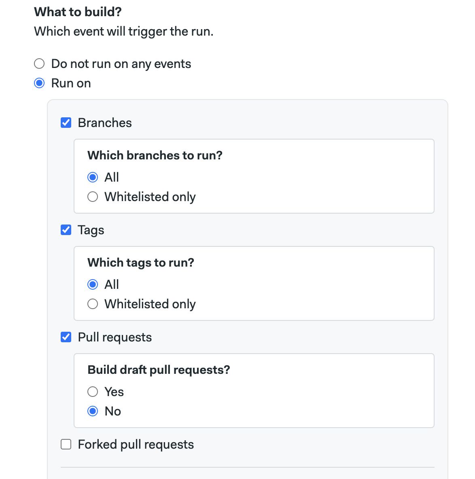Enable the Forked pull requests checkbox

click(x=66, y=444)
